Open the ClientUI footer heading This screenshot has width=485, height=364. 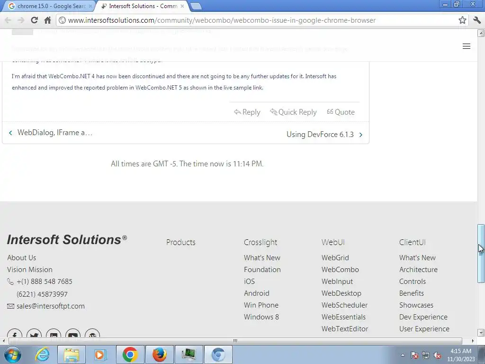pos(413,242)
